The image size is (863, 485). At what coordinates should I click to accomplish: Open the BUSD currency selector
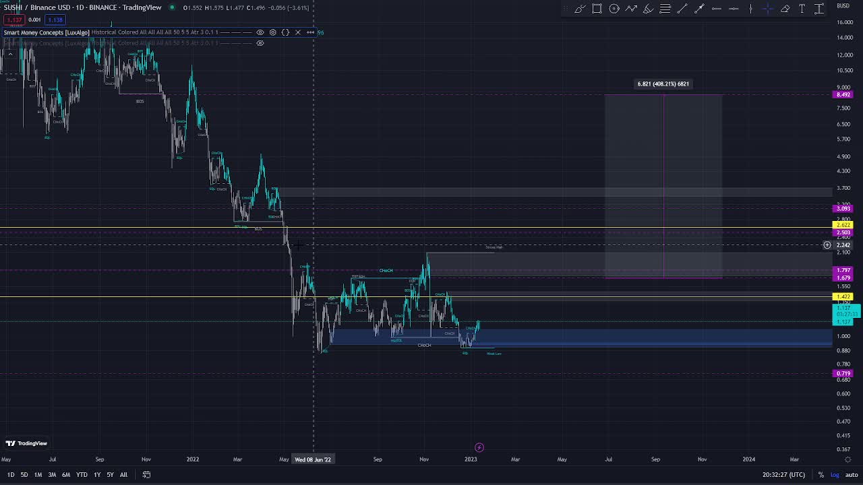[x=843, y=6]
